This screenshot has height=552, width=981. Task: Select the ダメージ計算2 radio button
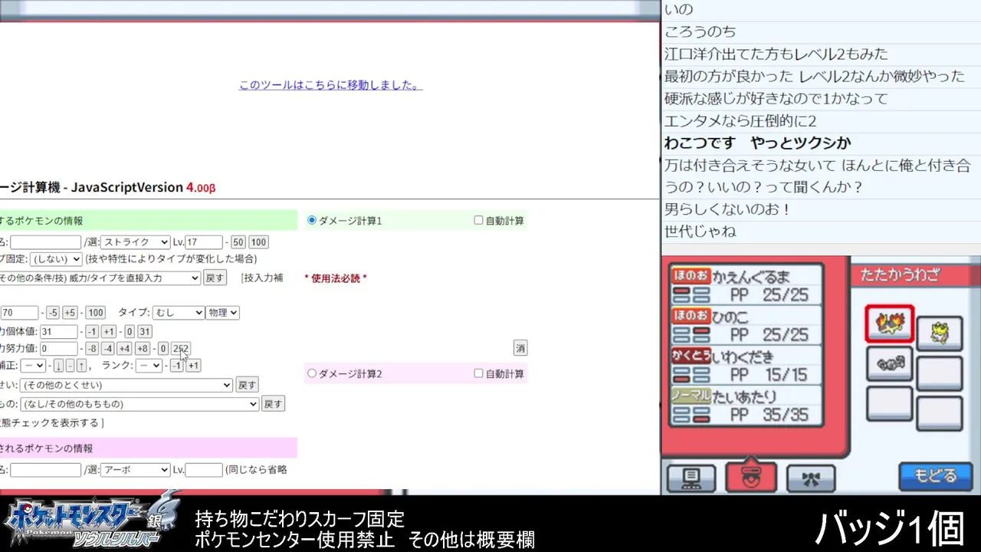(312, 373)
